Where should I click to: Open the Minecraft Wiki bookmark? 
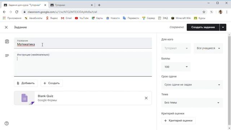181,18
